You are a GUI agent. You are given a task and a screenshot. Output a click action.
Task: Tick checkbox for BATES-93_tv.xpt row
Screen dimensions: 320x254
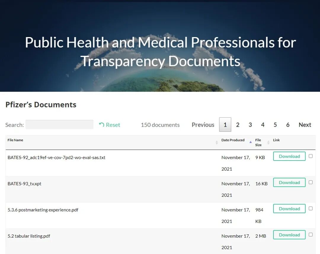(x=311, y=182)
